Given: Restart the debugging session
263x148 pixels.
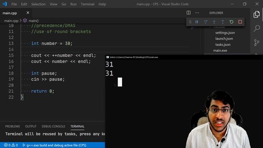Looking at the screenshot, I should (x=231, y=22).
